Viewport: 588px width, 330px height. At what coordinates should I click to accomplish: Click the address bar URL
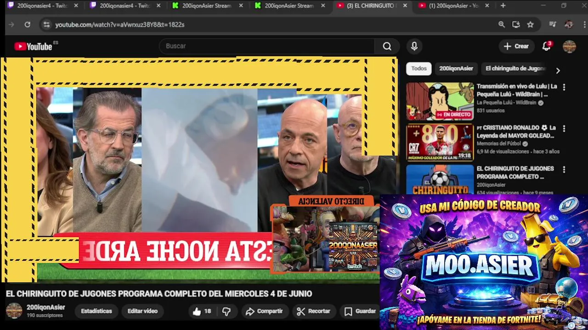coord(120,24)
